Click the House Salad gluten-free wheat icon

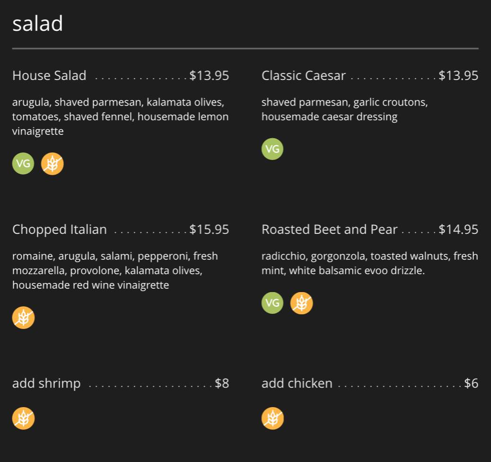[53, 164]
